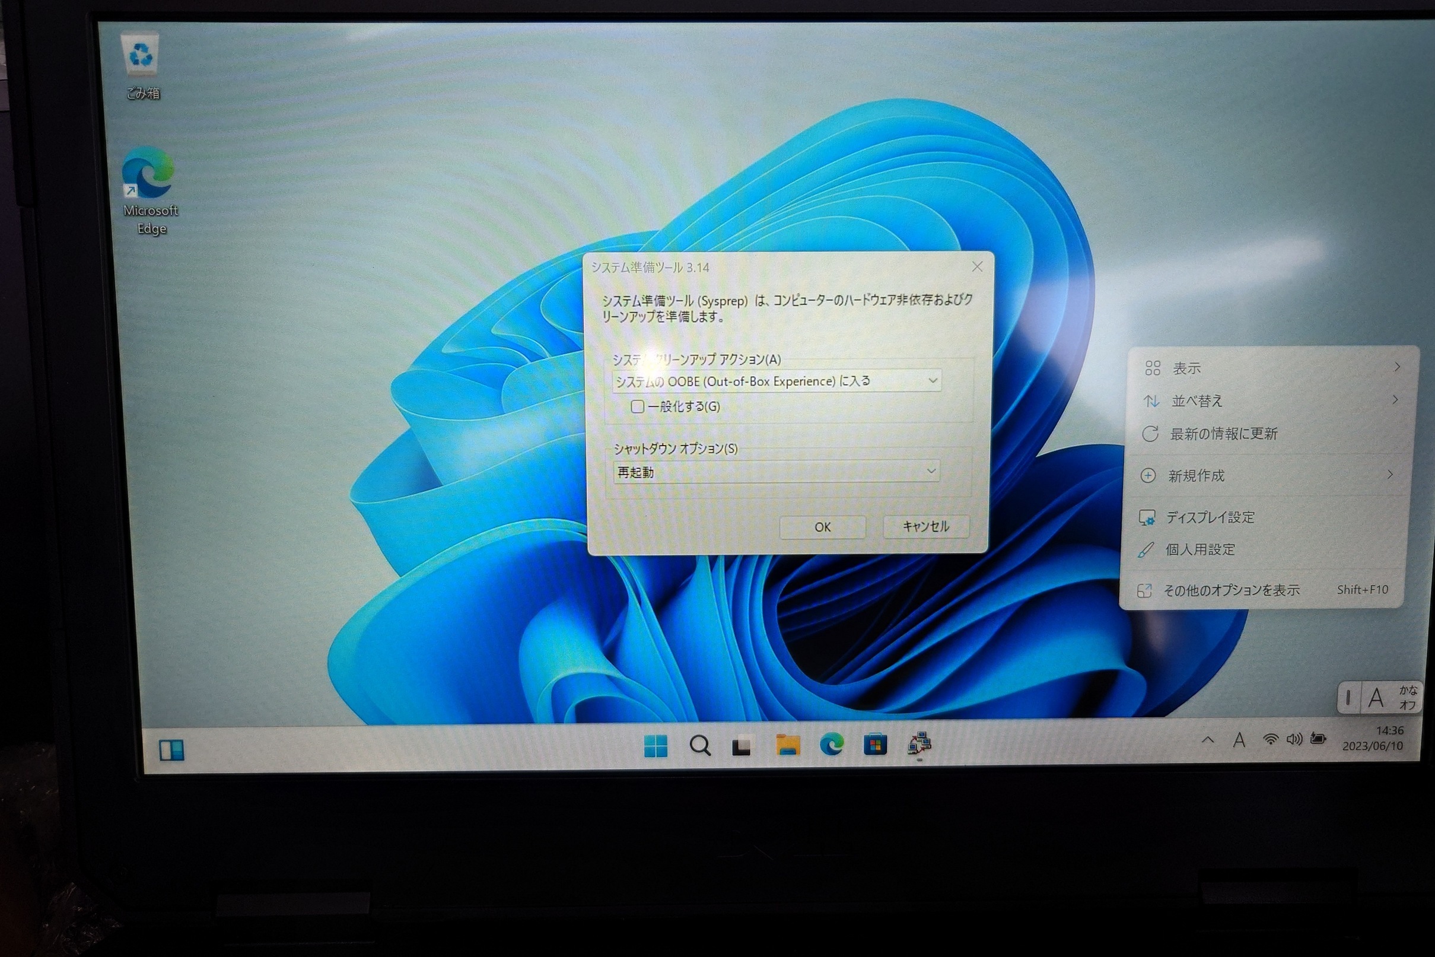Launch File Explorer from the taskbar
Viewport: 1435px width, 957px height.
click(x=788, y=745)
